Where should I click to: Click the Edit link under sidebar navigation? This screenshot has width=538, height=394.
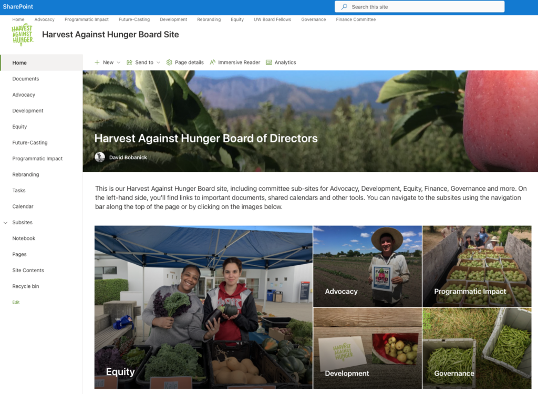pyautogui.click(x=16, y=302)
